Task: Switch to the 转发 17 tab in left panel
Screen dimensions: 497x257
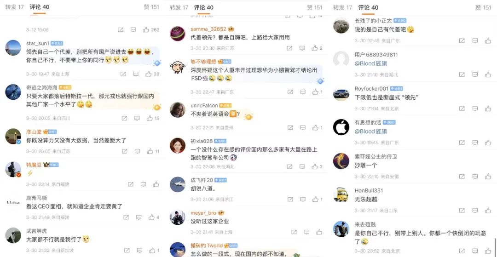Action: pos(15,7)
